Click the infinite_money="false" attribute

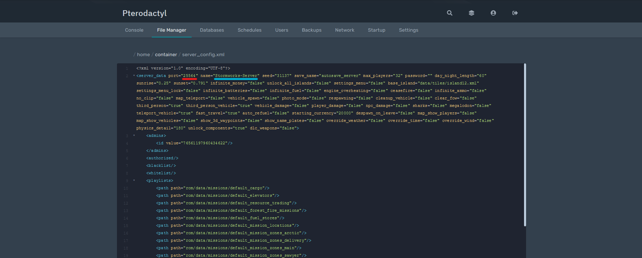[x=237, y=83]
